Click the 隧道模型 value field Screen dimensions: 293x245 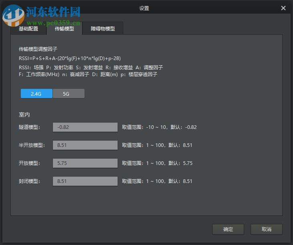click(85, 127)
